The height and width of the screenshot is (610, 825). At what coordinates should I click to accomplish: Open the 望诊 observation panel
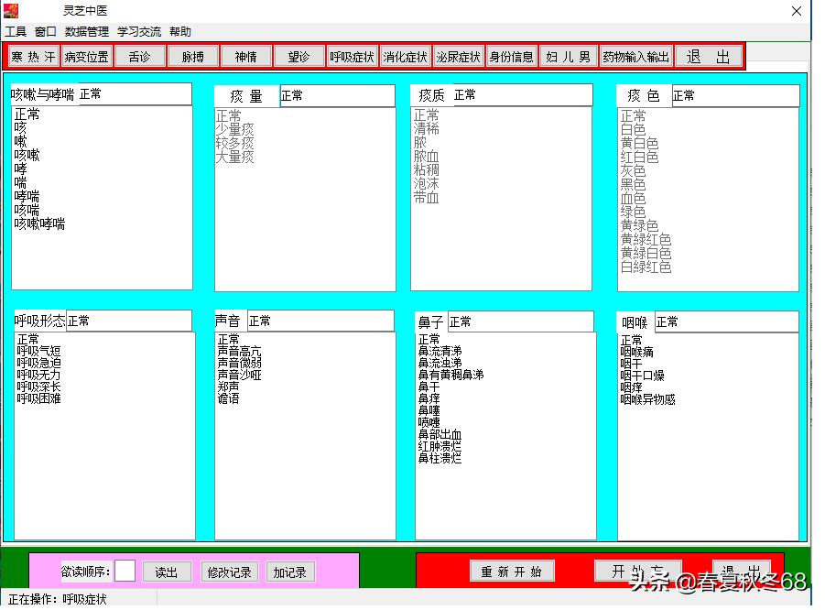click(x=299, y=56)
